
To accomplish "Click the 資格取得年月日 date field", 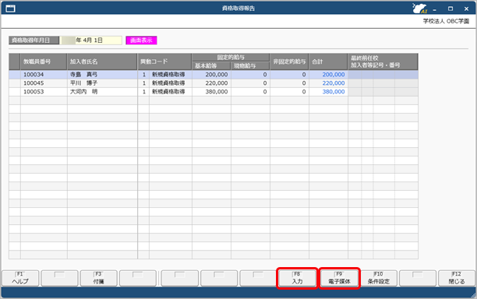I will [90, 40].
